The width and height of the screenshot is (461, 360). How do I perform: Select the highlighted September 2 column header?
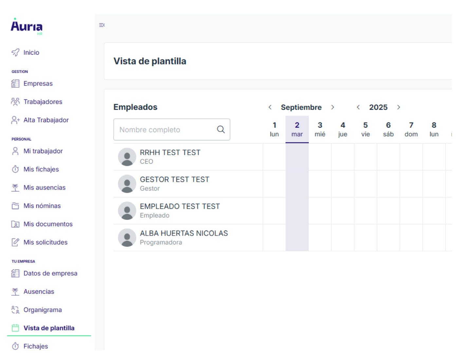297,129
